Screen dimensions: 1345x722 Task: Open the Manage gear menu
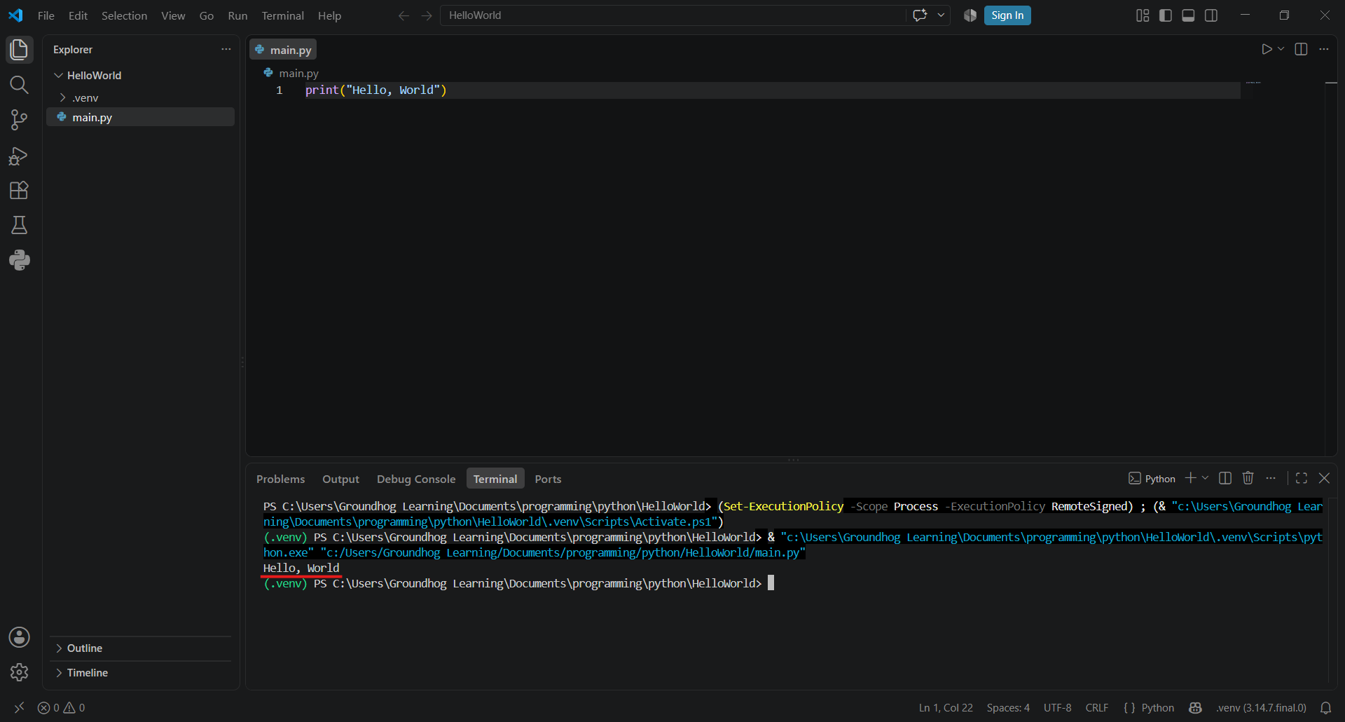pyautogui.click(x=20, y=672)
